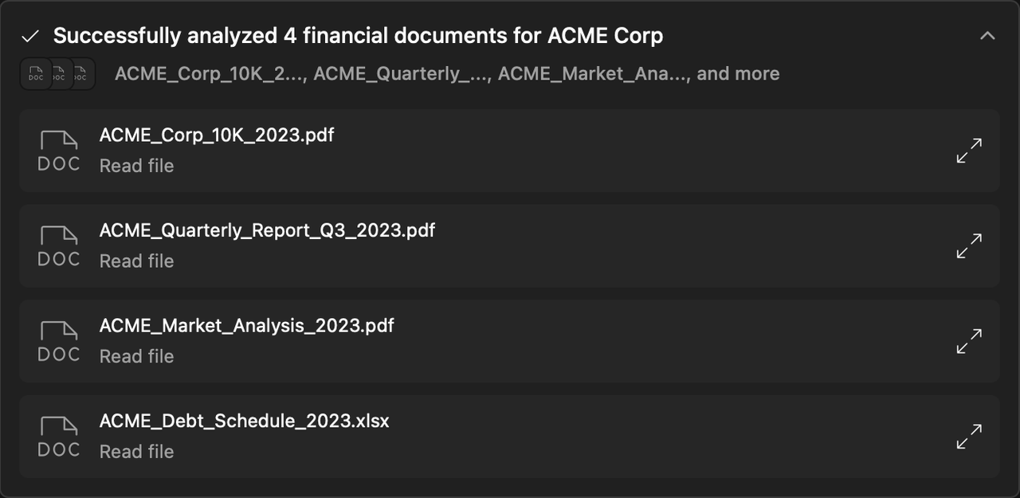Collapse the analyzed documents section chevron
The width and height of the screenshot is (1020, 498).
pos(987,36)
